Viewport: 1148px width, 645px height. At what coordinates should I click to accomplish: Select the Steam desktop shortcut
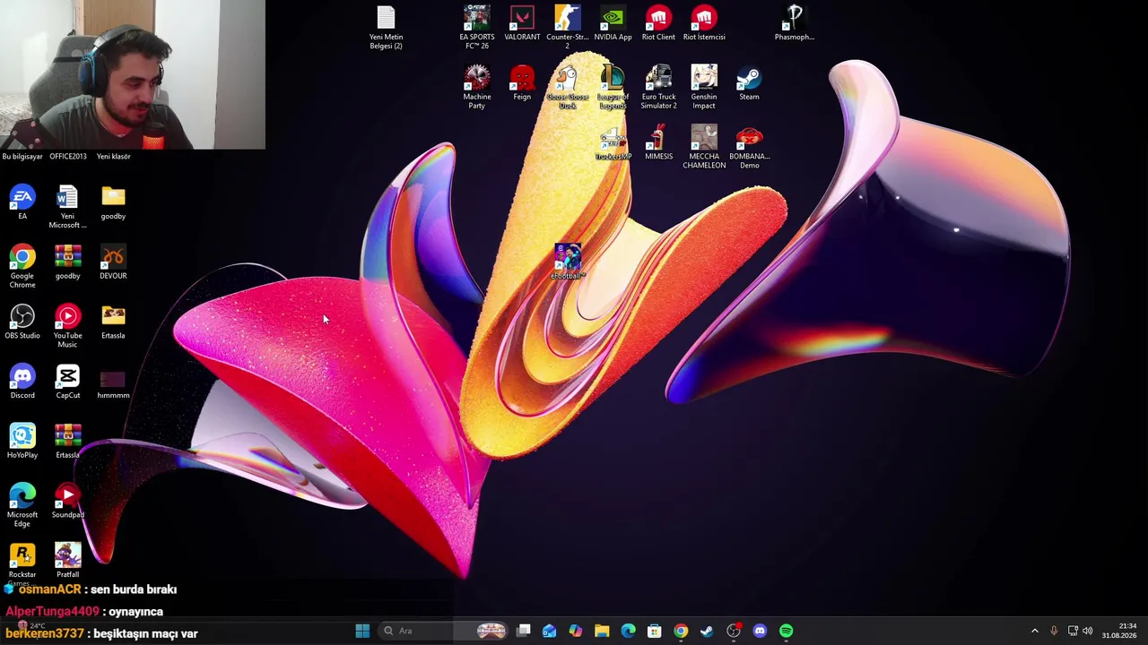(x=749, y=83)
